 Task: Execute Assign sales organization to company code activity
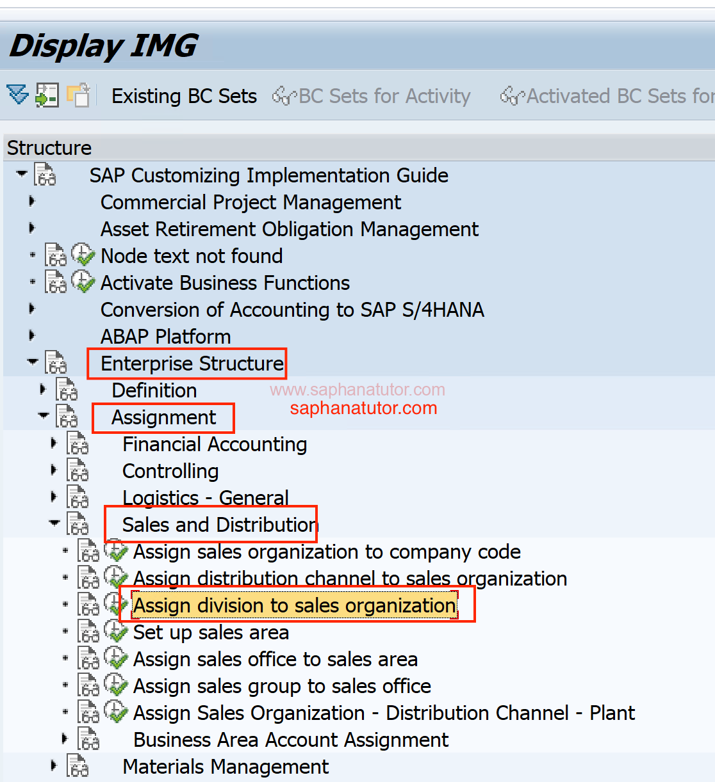tap(116, 550)
